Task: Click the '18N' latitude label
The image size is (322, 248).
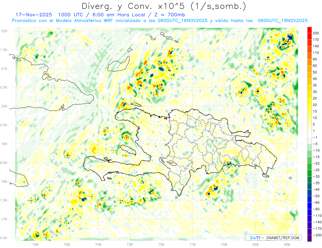Action: (4, 181)
